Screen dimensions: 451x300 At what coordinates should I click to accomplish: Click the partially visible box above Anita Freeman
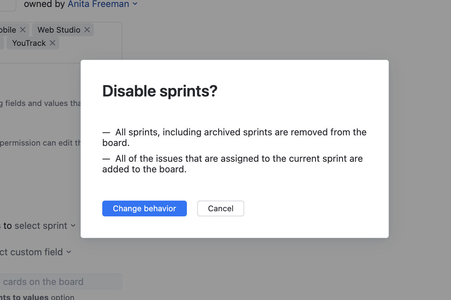coord(7,5)
